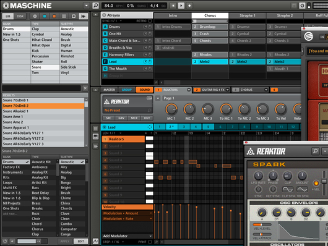Image resolution: width=328 pixels, height=246 pixels.
Task: Click the record button in transport
Action: tap(189, 6)
